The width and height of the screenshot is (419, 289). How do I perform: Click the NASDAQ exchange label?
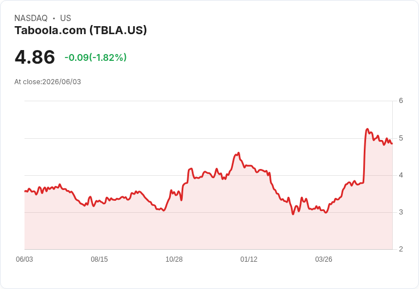[31, 18]
